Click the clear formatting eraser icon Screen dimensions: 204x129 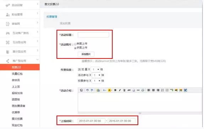[x=134, y=90]
